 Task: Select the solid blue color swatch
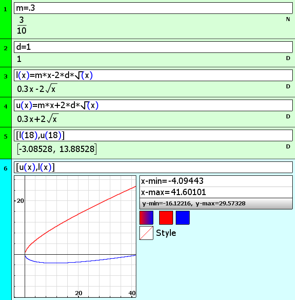pyautogui.click(x=182, y=218)
